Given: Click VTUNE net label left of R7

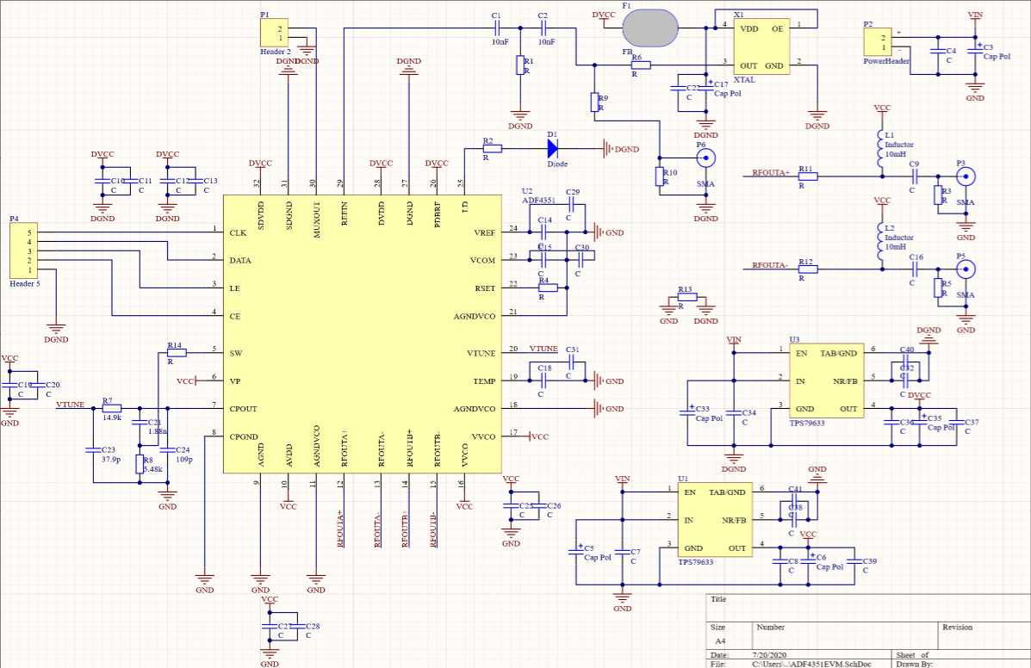Looking at the screenshot, I should 71,405.
